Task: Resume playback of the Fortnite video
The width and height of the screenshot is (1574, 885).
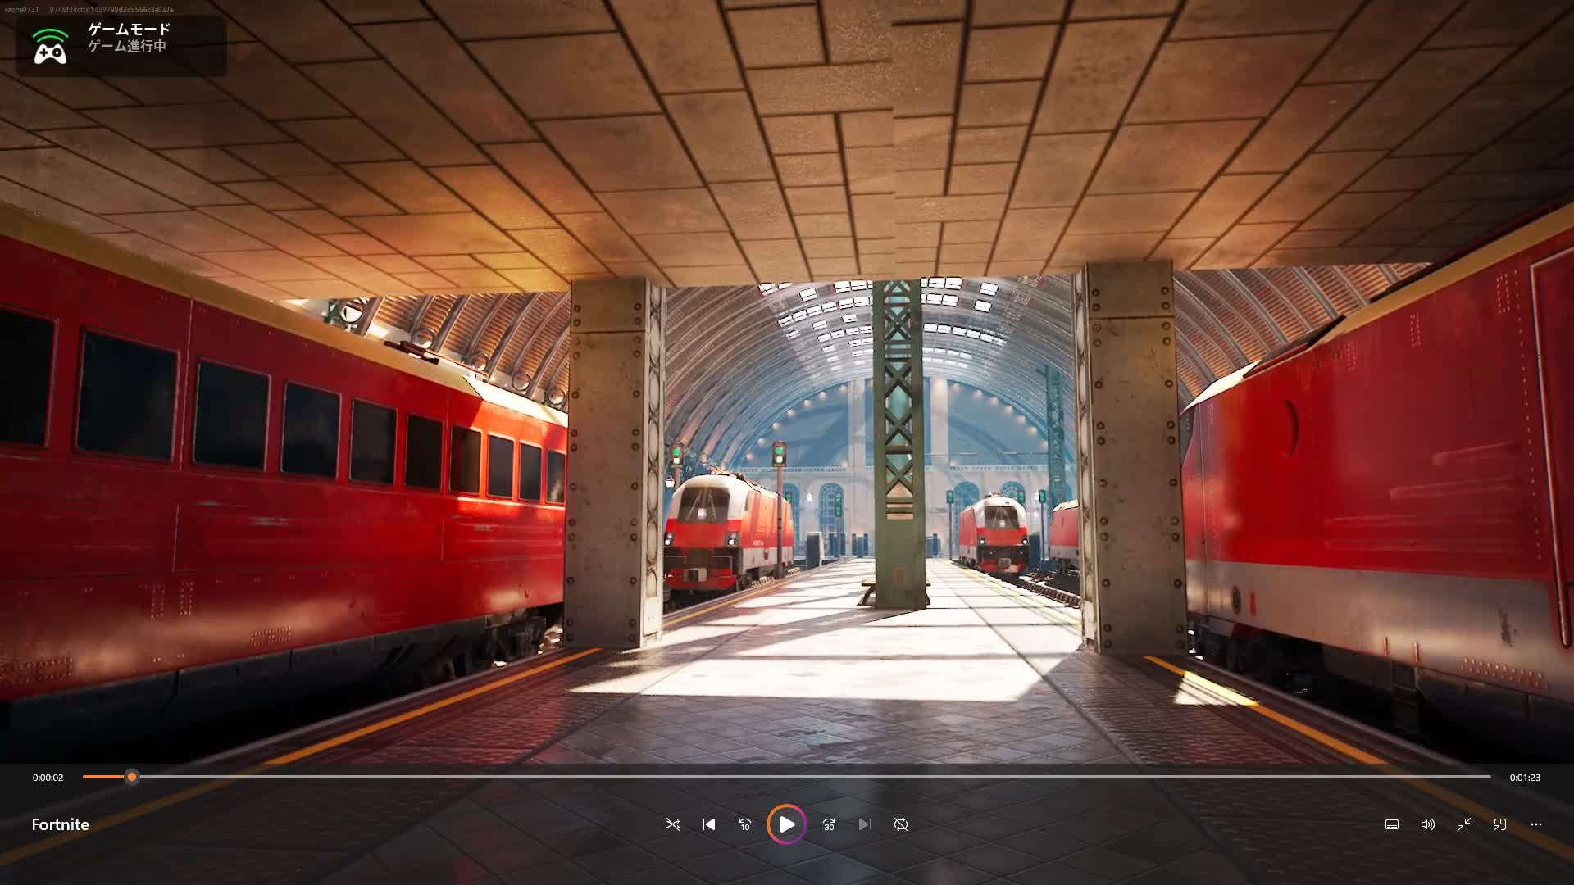Action: [x=786, y=824]
